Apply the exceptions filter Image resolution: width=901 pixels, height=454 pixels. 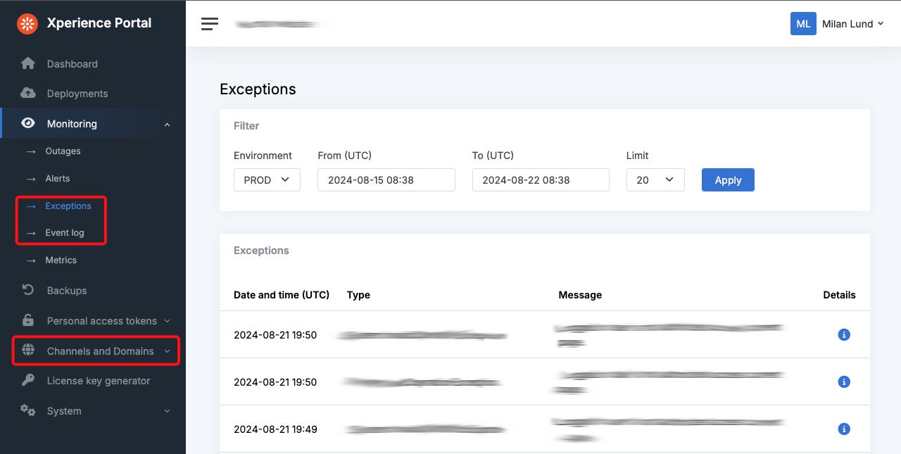[x=728, y=179]
